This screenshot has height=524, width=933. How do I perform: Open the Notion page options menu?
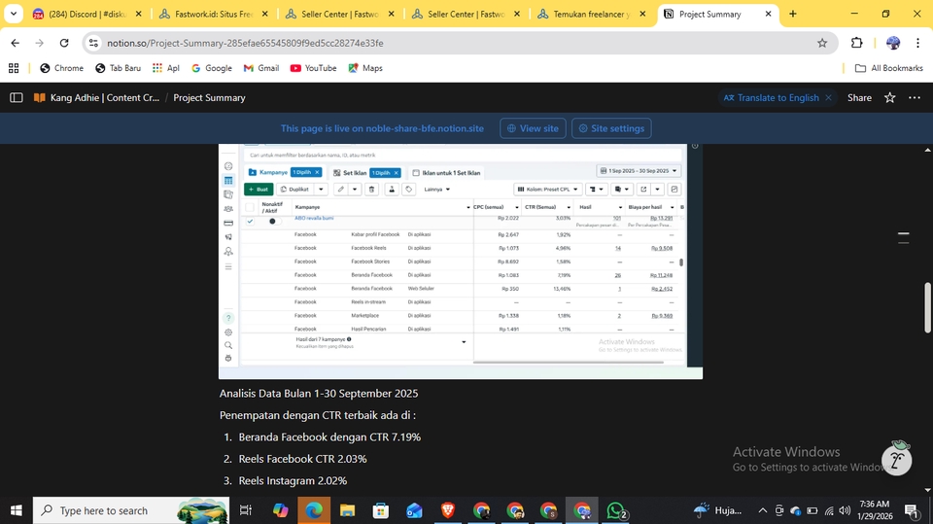point(915,97)
